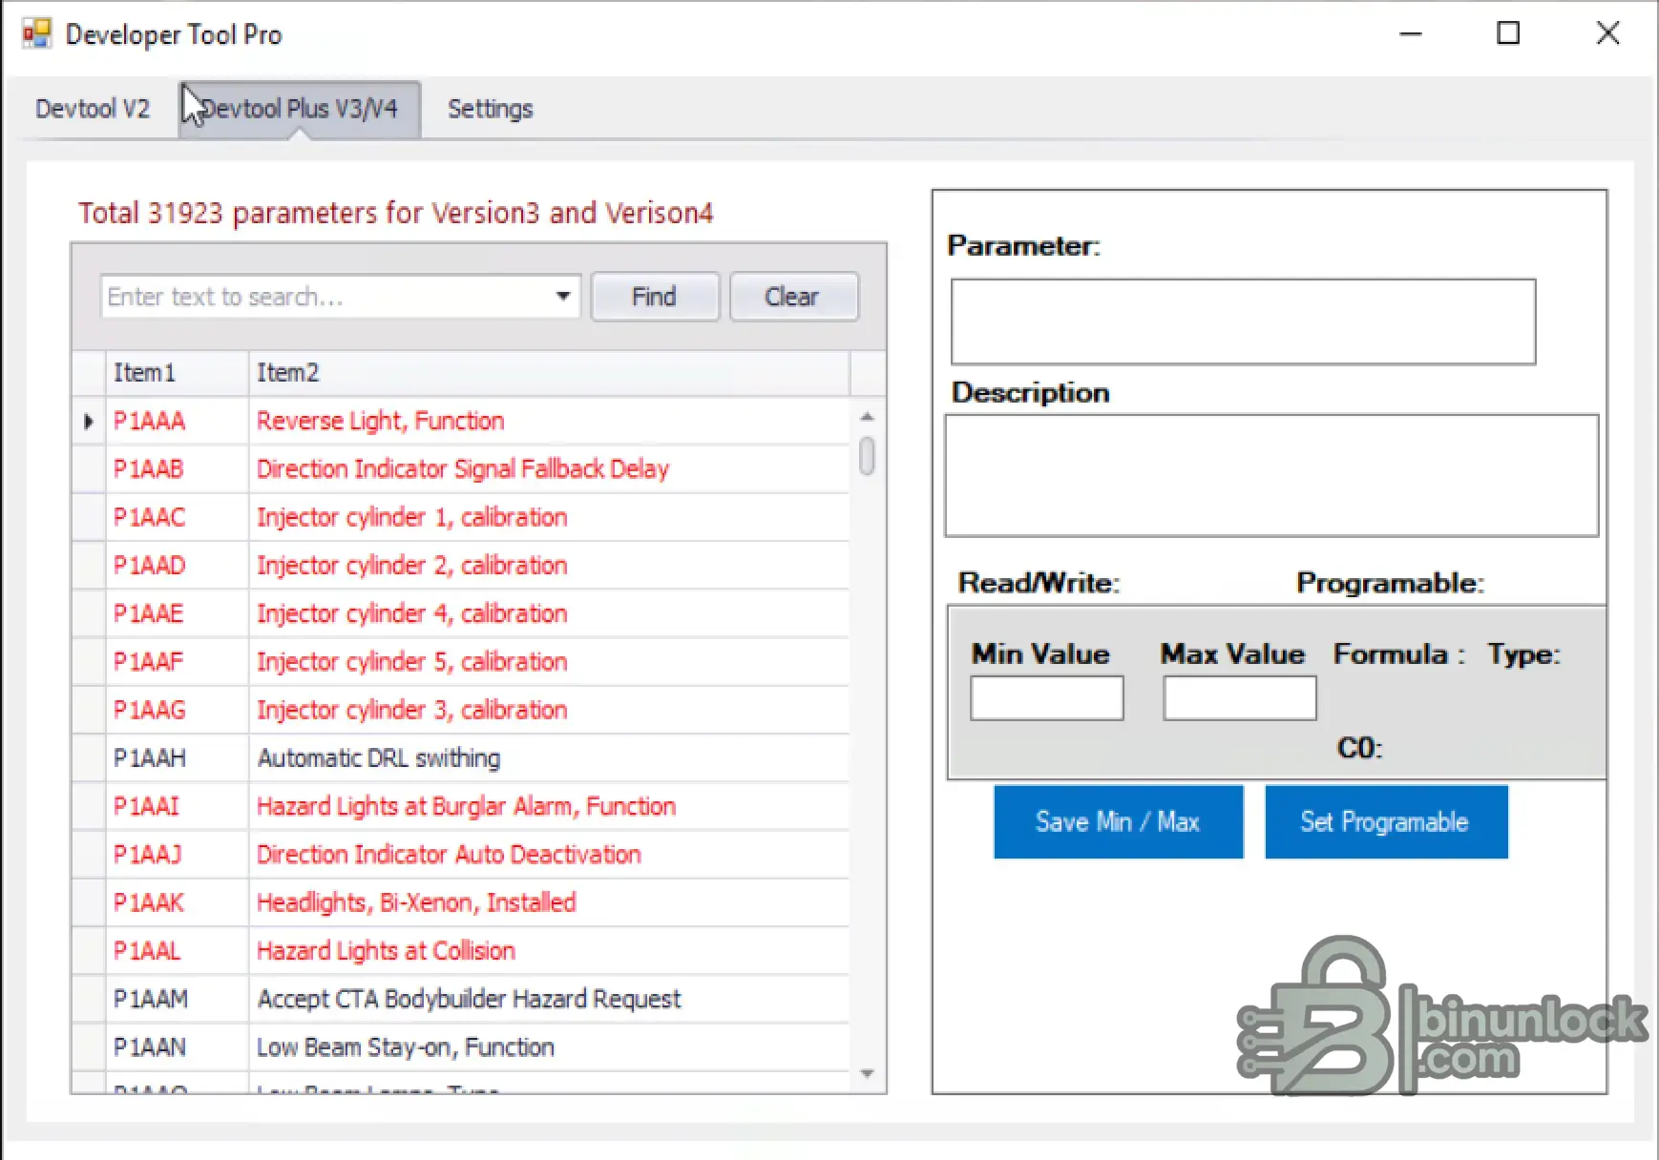The image size is (1659, 1160).
Task: Click the P1AAJ parameter code cell
Action: pyautogui.click(x=177, y=855)
